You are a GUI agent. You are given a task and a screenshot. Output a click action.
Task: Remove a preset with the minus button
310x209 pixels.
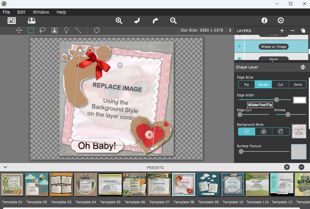301,167
